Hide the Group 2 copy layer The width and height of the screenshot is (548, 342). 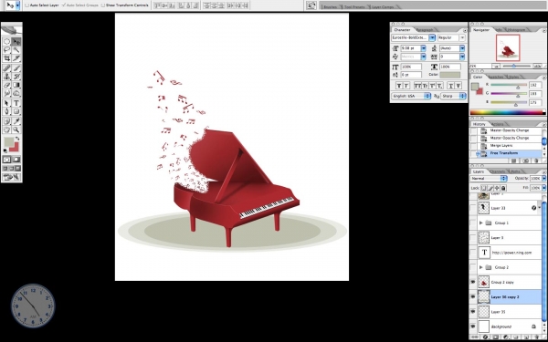coord(473,282)
